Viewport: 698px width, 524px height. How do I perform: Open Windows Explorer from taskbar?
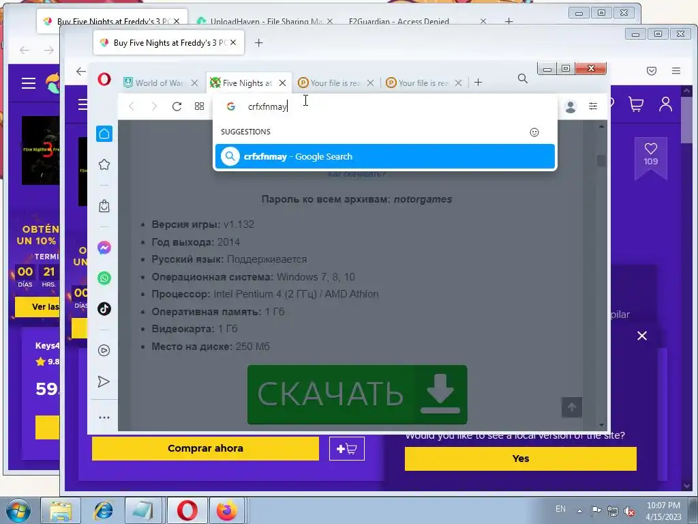61,510
